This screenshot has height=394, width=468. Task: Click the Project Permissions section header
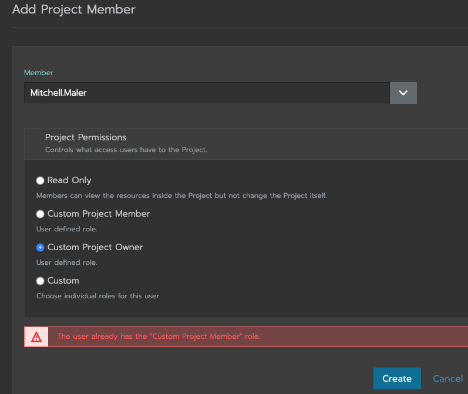[86, 137]
